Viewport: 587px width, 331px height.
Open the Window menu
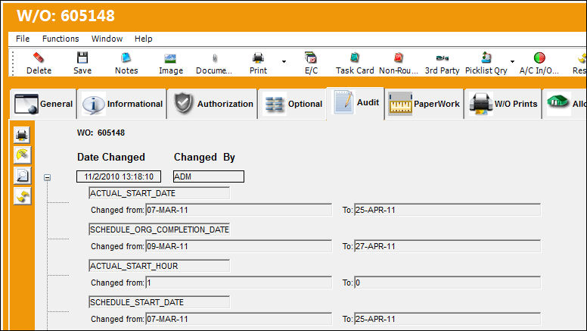click(107, 39)
